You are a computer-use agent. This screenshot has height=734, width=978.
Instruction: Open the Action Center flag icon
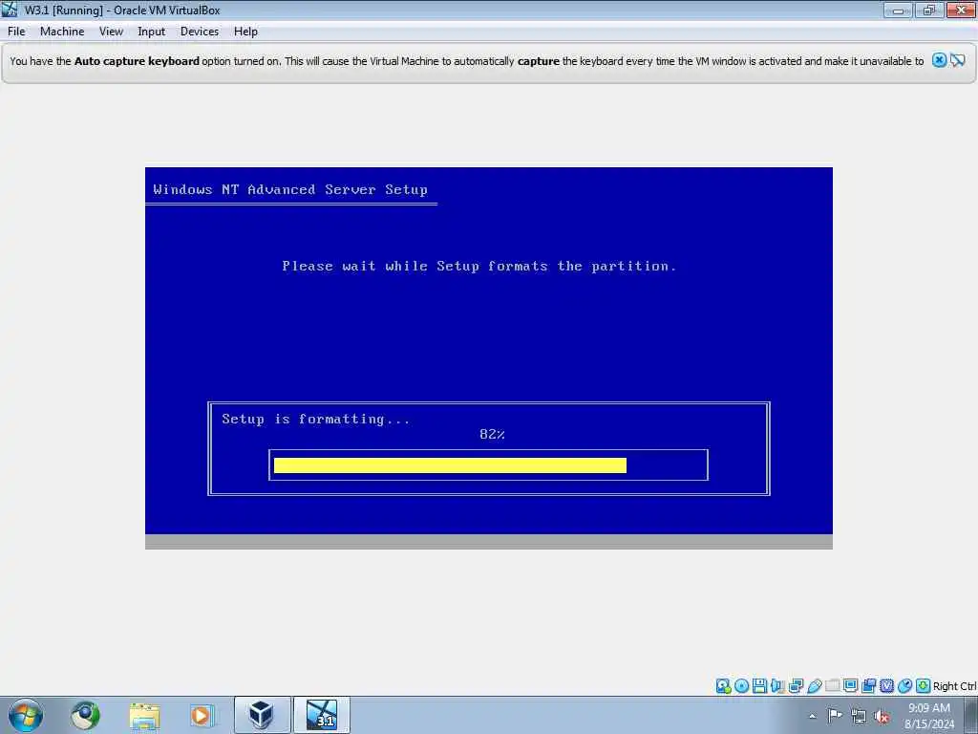pyautogui.click(x=835, y=716)
